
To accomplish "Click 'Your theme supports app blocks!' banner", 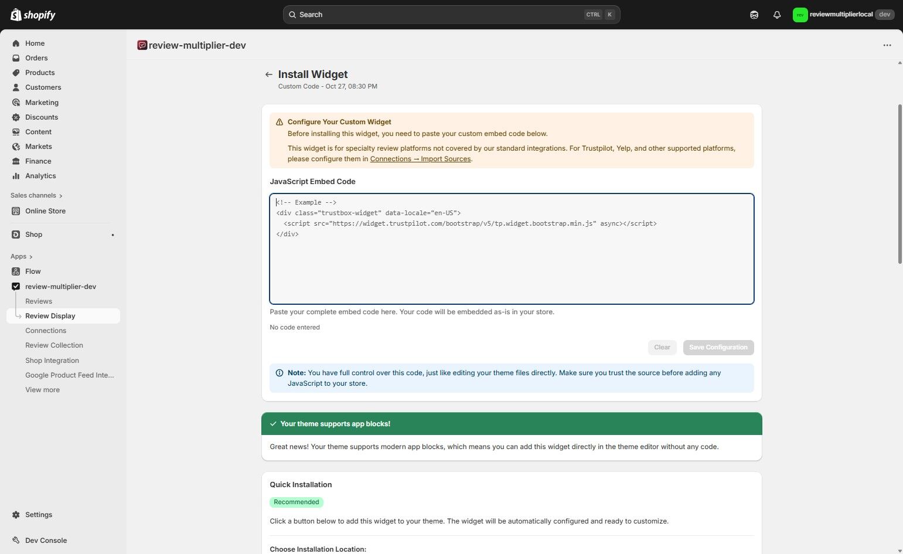I will click(x=512, y=424).
